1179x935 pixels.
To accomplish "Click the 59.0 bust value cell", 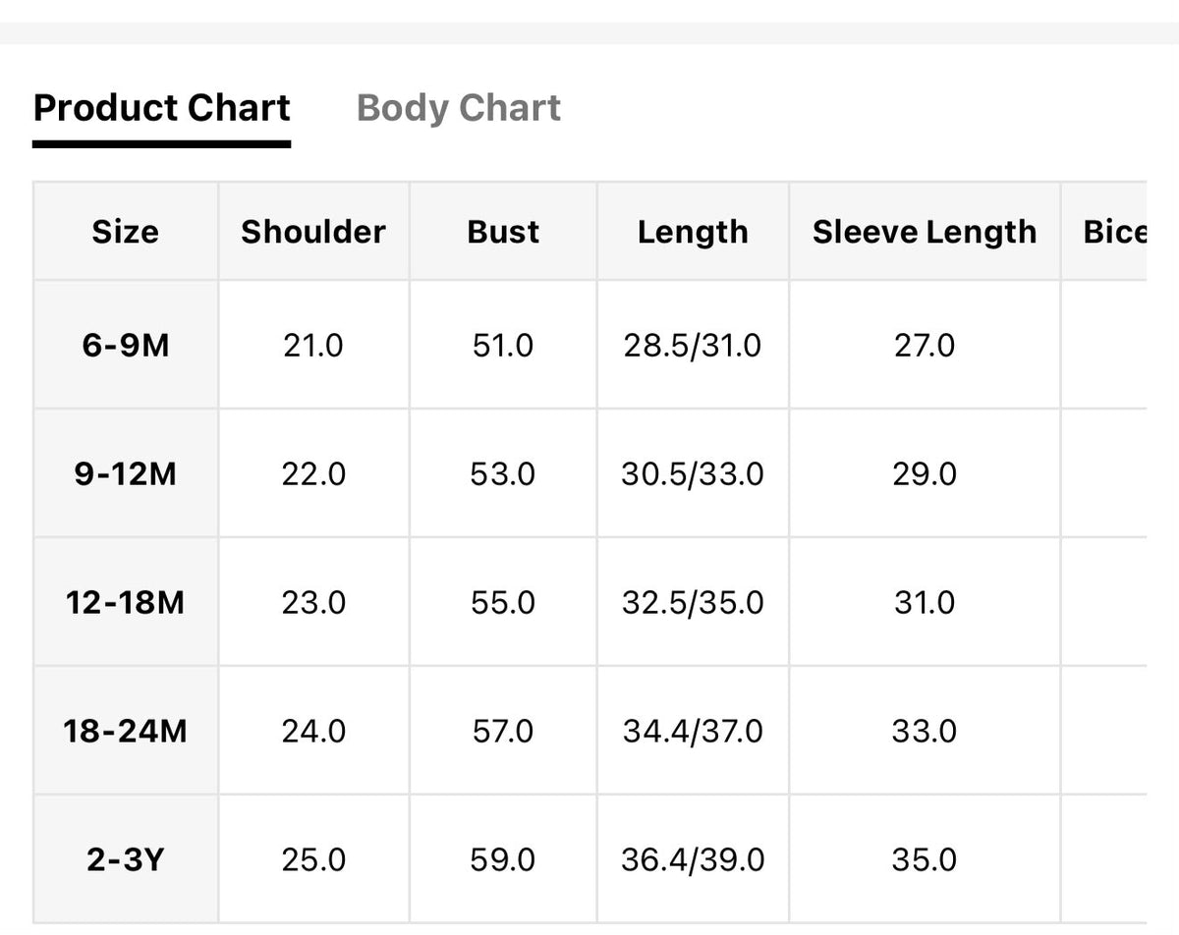I will [503, 860].
